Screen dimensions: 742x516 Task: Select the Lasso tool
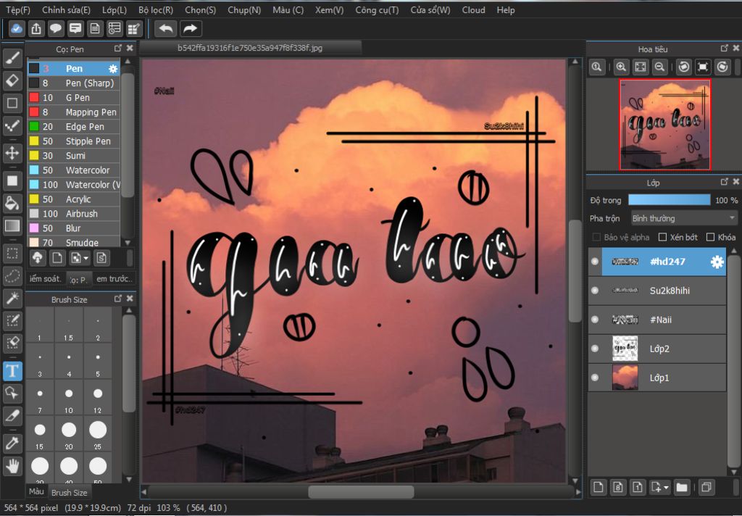click(12, 275)
